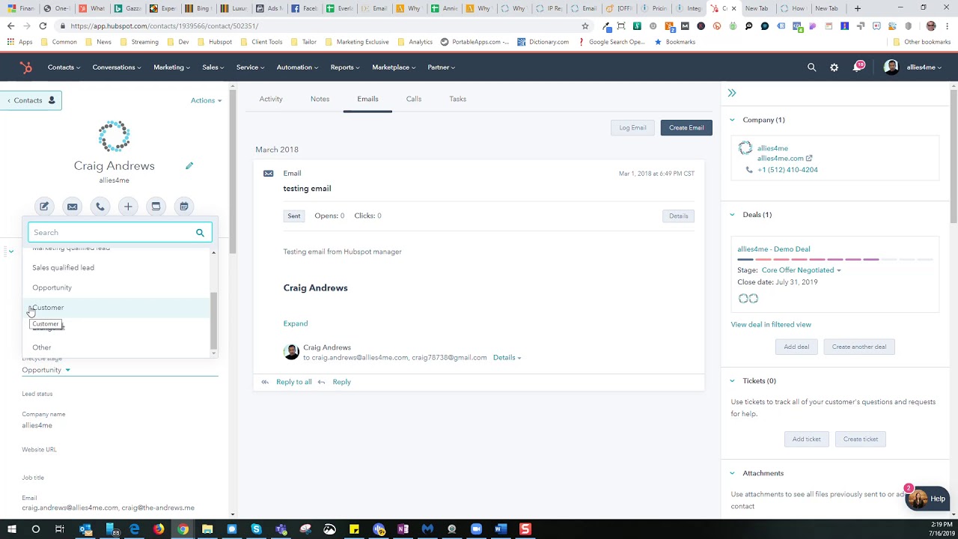The width and height of the screenshot is (958, 539).
Task: Send email using envelope icon
Action: point(72,207)
